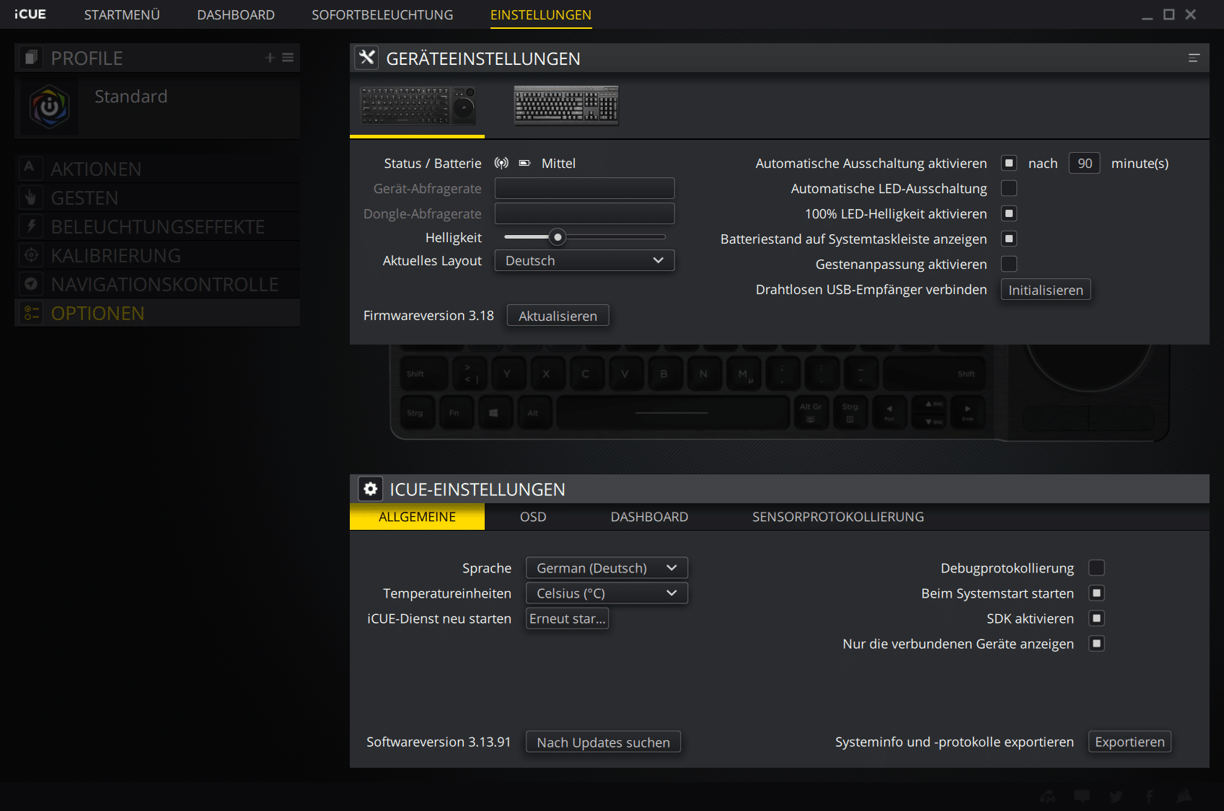This screenshot has width=1224, height=811.
Task: Open the Aktuelles Layout dropdown
Action: point(584,261)
